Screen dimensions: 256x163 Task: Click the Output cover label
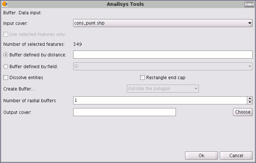[x=17, y=112]
